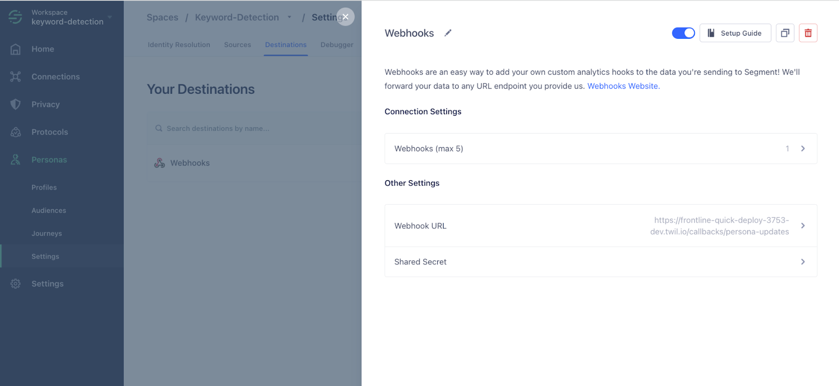Click the webhooks count value 1
This screenshot has height=386, width=839.
click(787, 149)
